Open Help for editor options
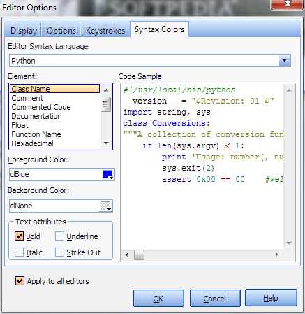The image size is (305, 314). point(271,298)
